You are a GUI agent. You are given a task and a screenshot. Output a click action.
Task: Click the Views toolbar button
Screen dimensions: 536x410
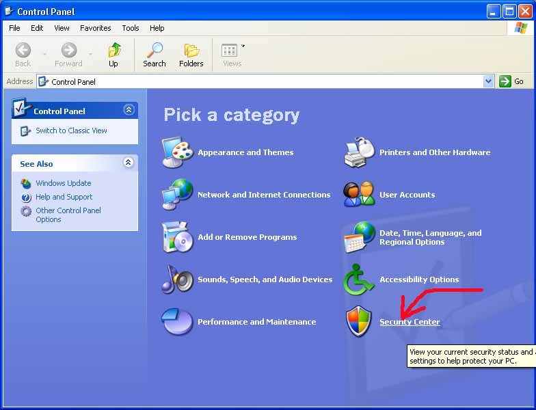tap(232, 55)
